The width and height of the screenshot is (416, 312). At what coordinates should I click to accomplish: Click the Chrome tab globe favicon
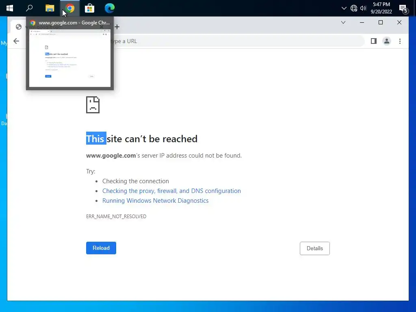click(19, 27)
